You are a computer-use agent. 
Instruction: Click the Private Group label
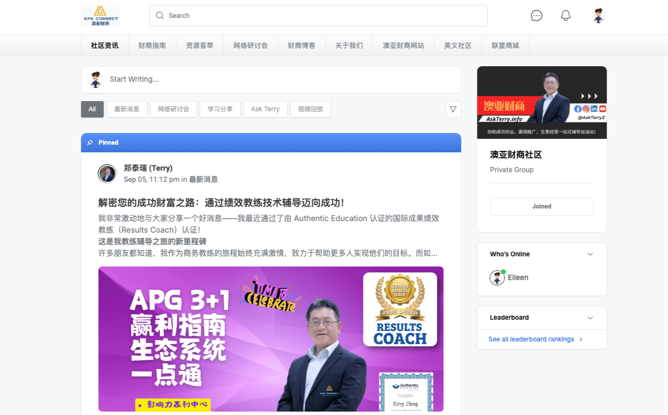pyautogui.click(x=512, y=170)
